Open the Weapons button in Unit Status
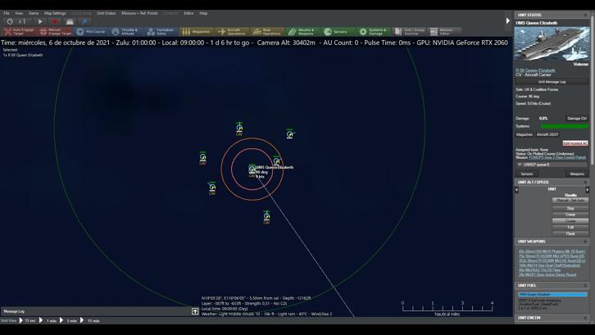Image resolution: width=595 pixels, height=335 pixels. (x=577, y=174)
